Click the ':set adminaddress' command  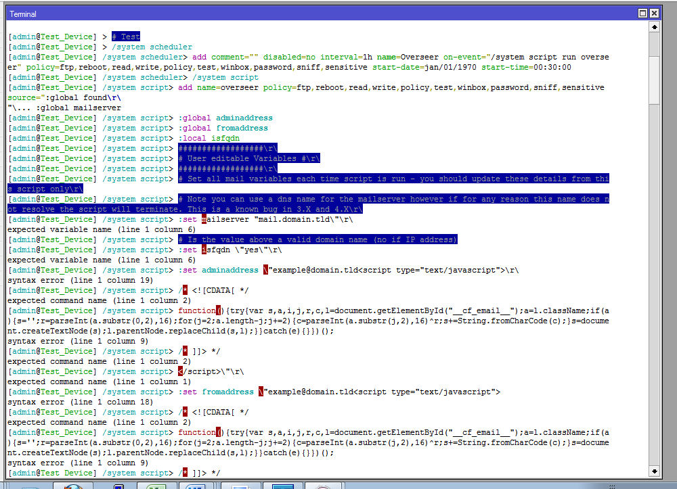(218, 271)
